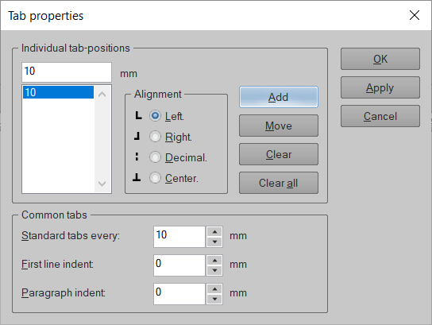This screenshot has height=325, width=432.
Task: Click the right-aligned tab symbol icon
Action: tap(137, 136)
